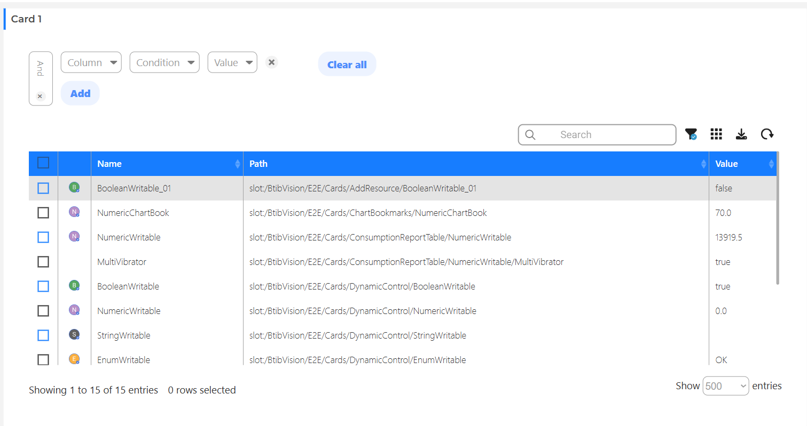
Task: Click the table's vertical scrollbar
Action: [778, 218]
